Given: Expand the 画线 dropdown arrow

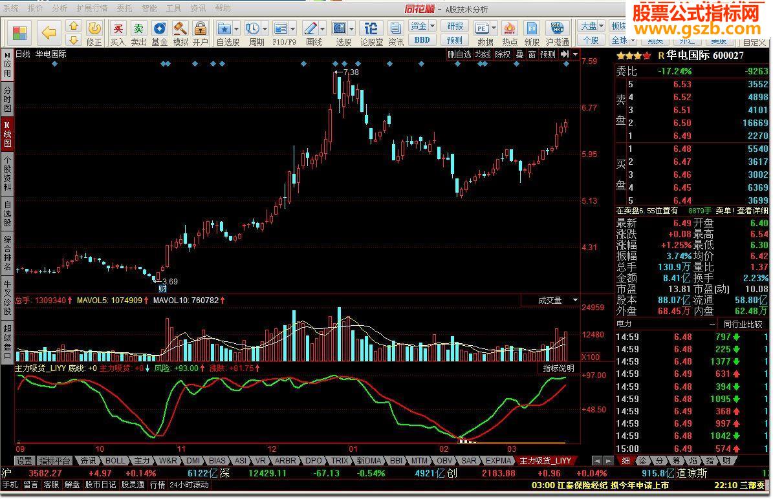Looking at the screenshot, I should coord(322,28).
